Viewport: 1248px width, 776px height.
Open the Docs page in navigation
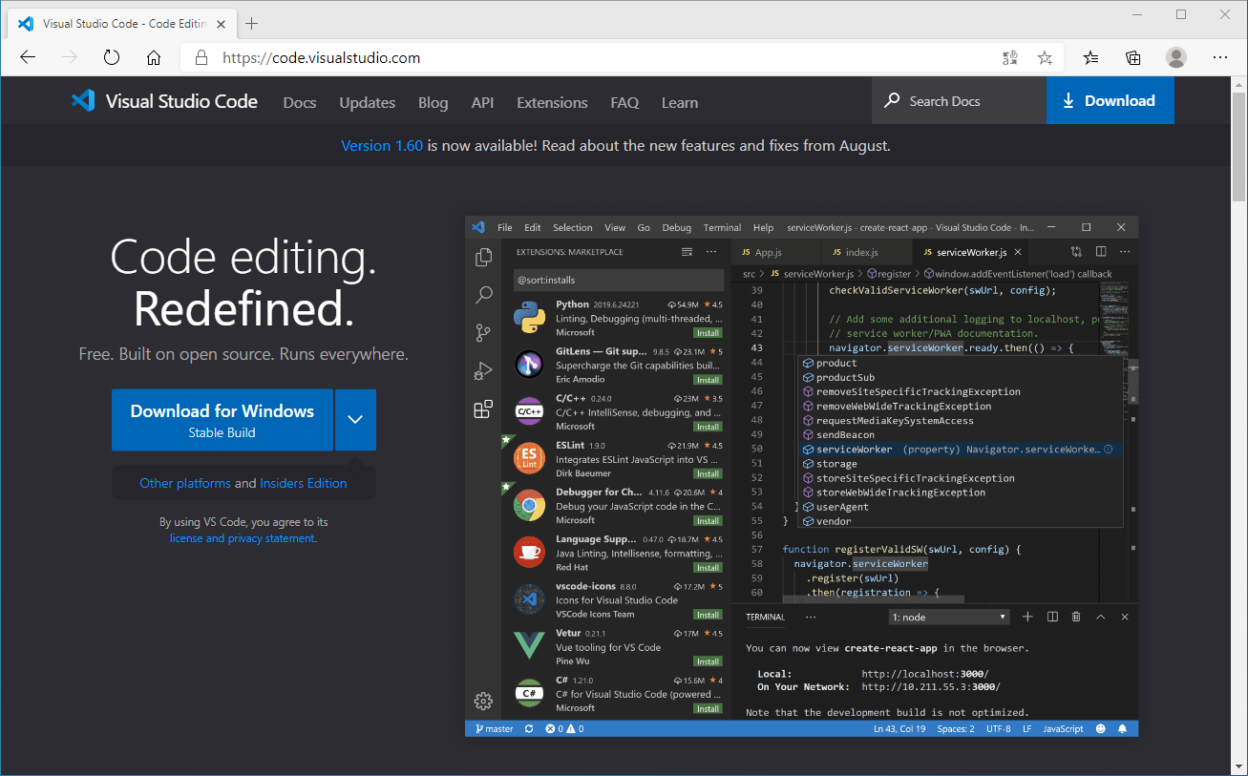300,102
